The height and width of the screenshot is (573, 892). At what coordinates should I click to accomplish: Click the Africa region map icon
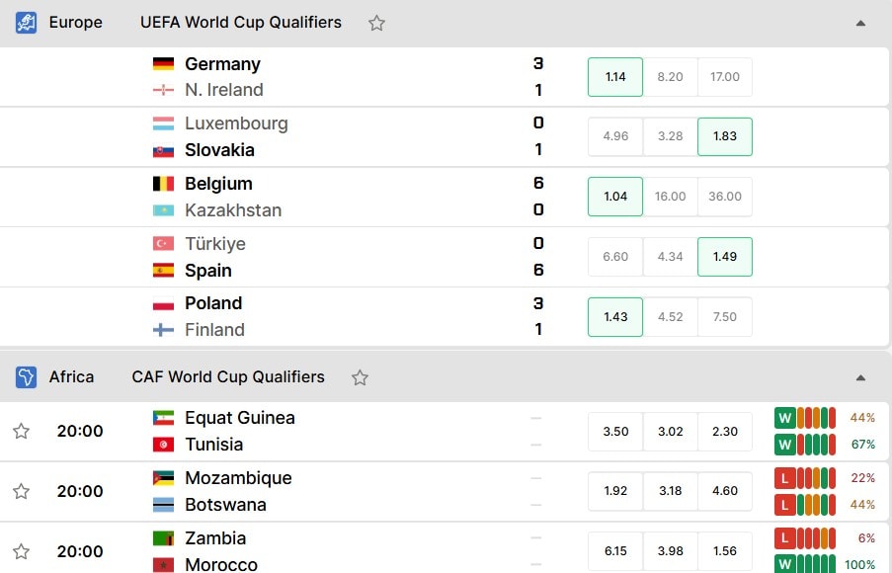[x=26, y=377]
